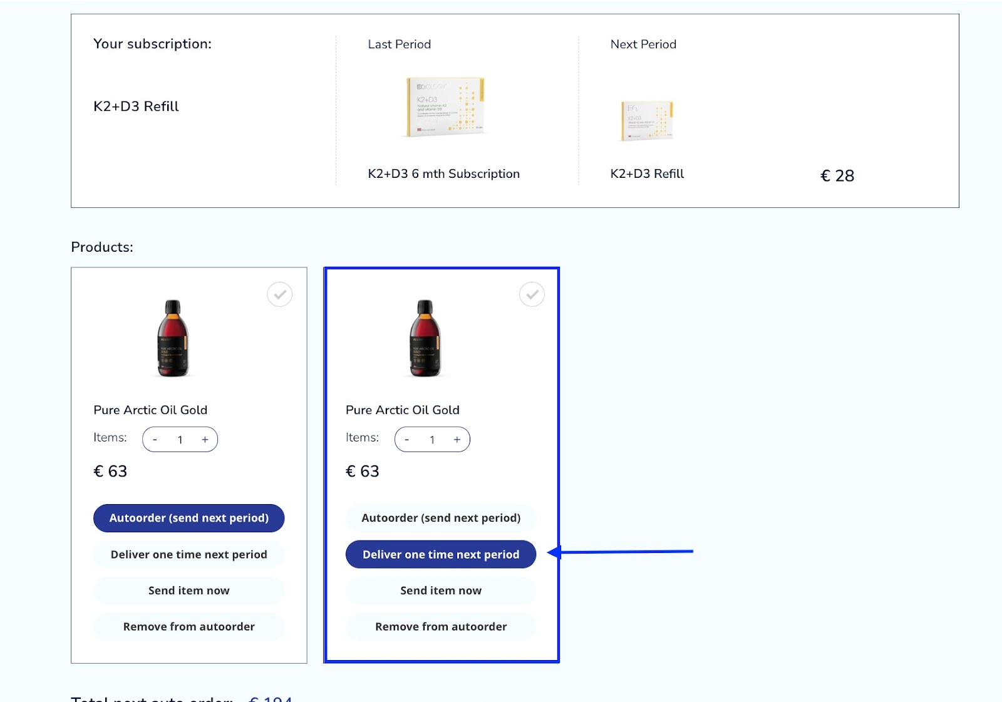Click quantity value 1 on first card
Viewport: 1002px width, 702px height.
point(180,440)
